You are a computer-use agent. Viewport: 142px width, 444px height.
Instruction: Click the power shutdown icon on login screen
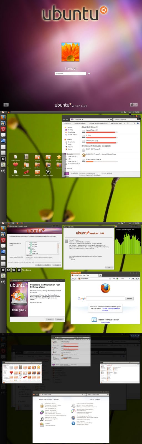(x=132, y=105)
